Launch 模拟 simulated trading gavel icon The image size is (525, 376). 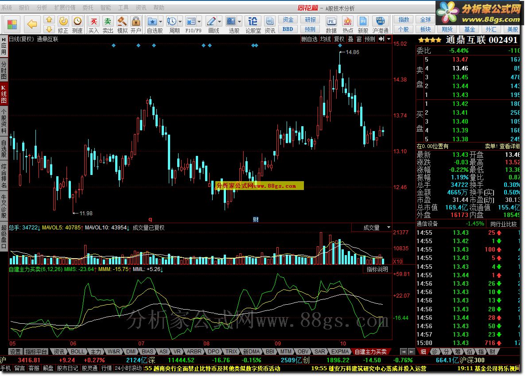click(122, 25)
